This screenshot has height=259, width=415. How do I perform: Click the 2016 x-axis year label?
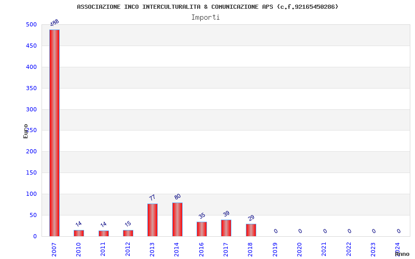click(x=201, y=250)
